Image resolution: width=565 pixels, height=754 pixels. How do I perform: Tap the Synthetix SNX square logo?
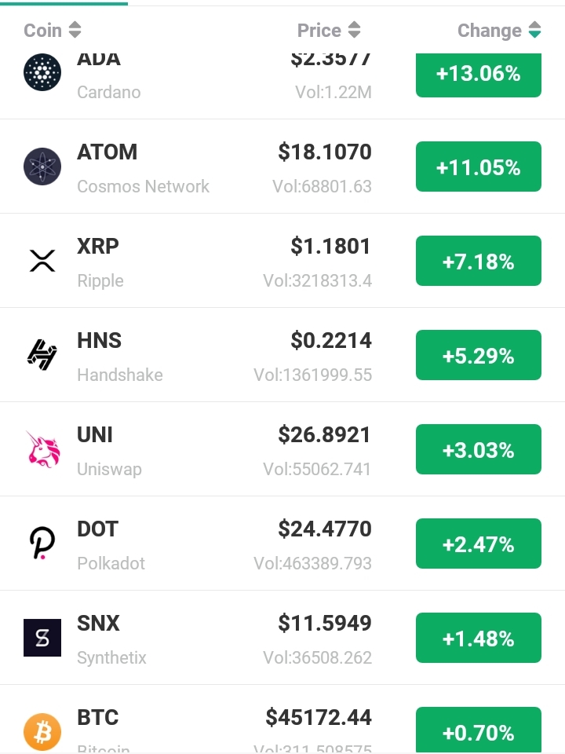click(x=42, y=638)
